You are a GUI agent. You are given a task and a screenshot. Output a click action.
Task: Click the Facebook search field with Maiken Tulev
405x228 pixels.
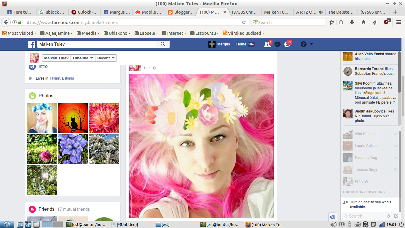[97, 44]
